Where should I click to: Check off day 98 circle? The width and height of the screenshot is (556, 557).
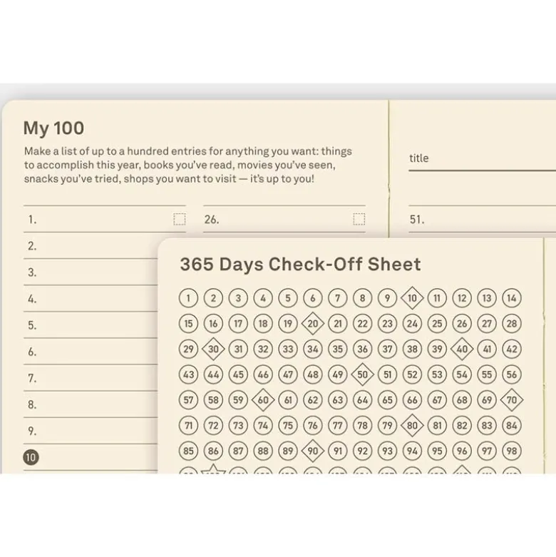point(511,451)
